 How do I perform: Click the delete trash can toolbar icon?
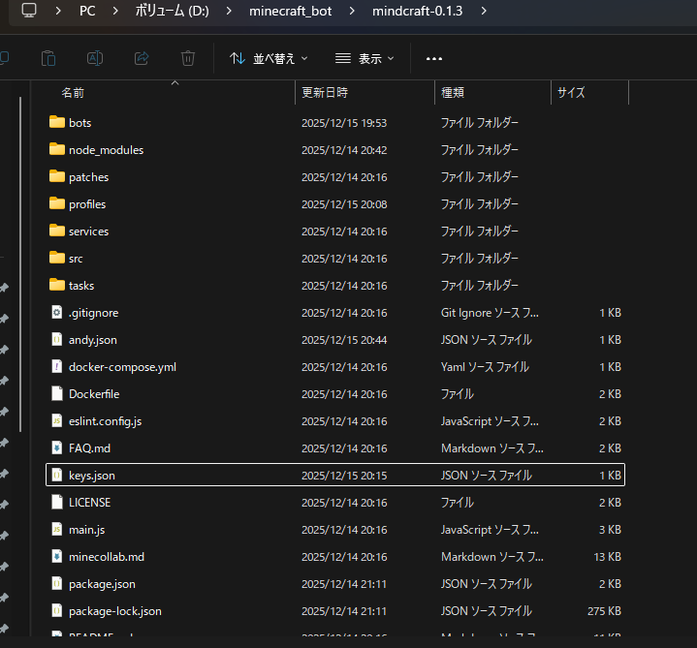188,58
